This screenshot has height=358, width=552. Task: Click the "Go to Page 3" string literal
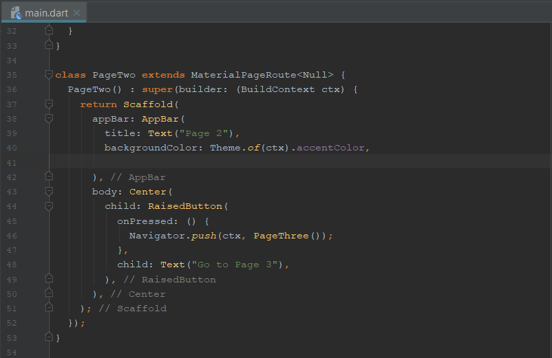pyautogui.click(x=235, y=265)
